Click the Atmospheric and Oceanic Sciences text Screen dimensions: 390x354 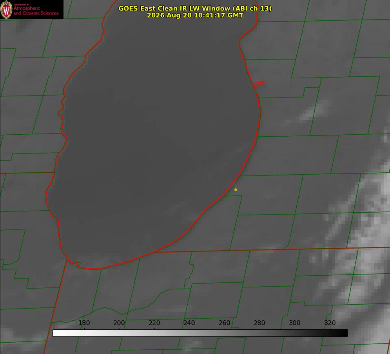click(36, 11)
